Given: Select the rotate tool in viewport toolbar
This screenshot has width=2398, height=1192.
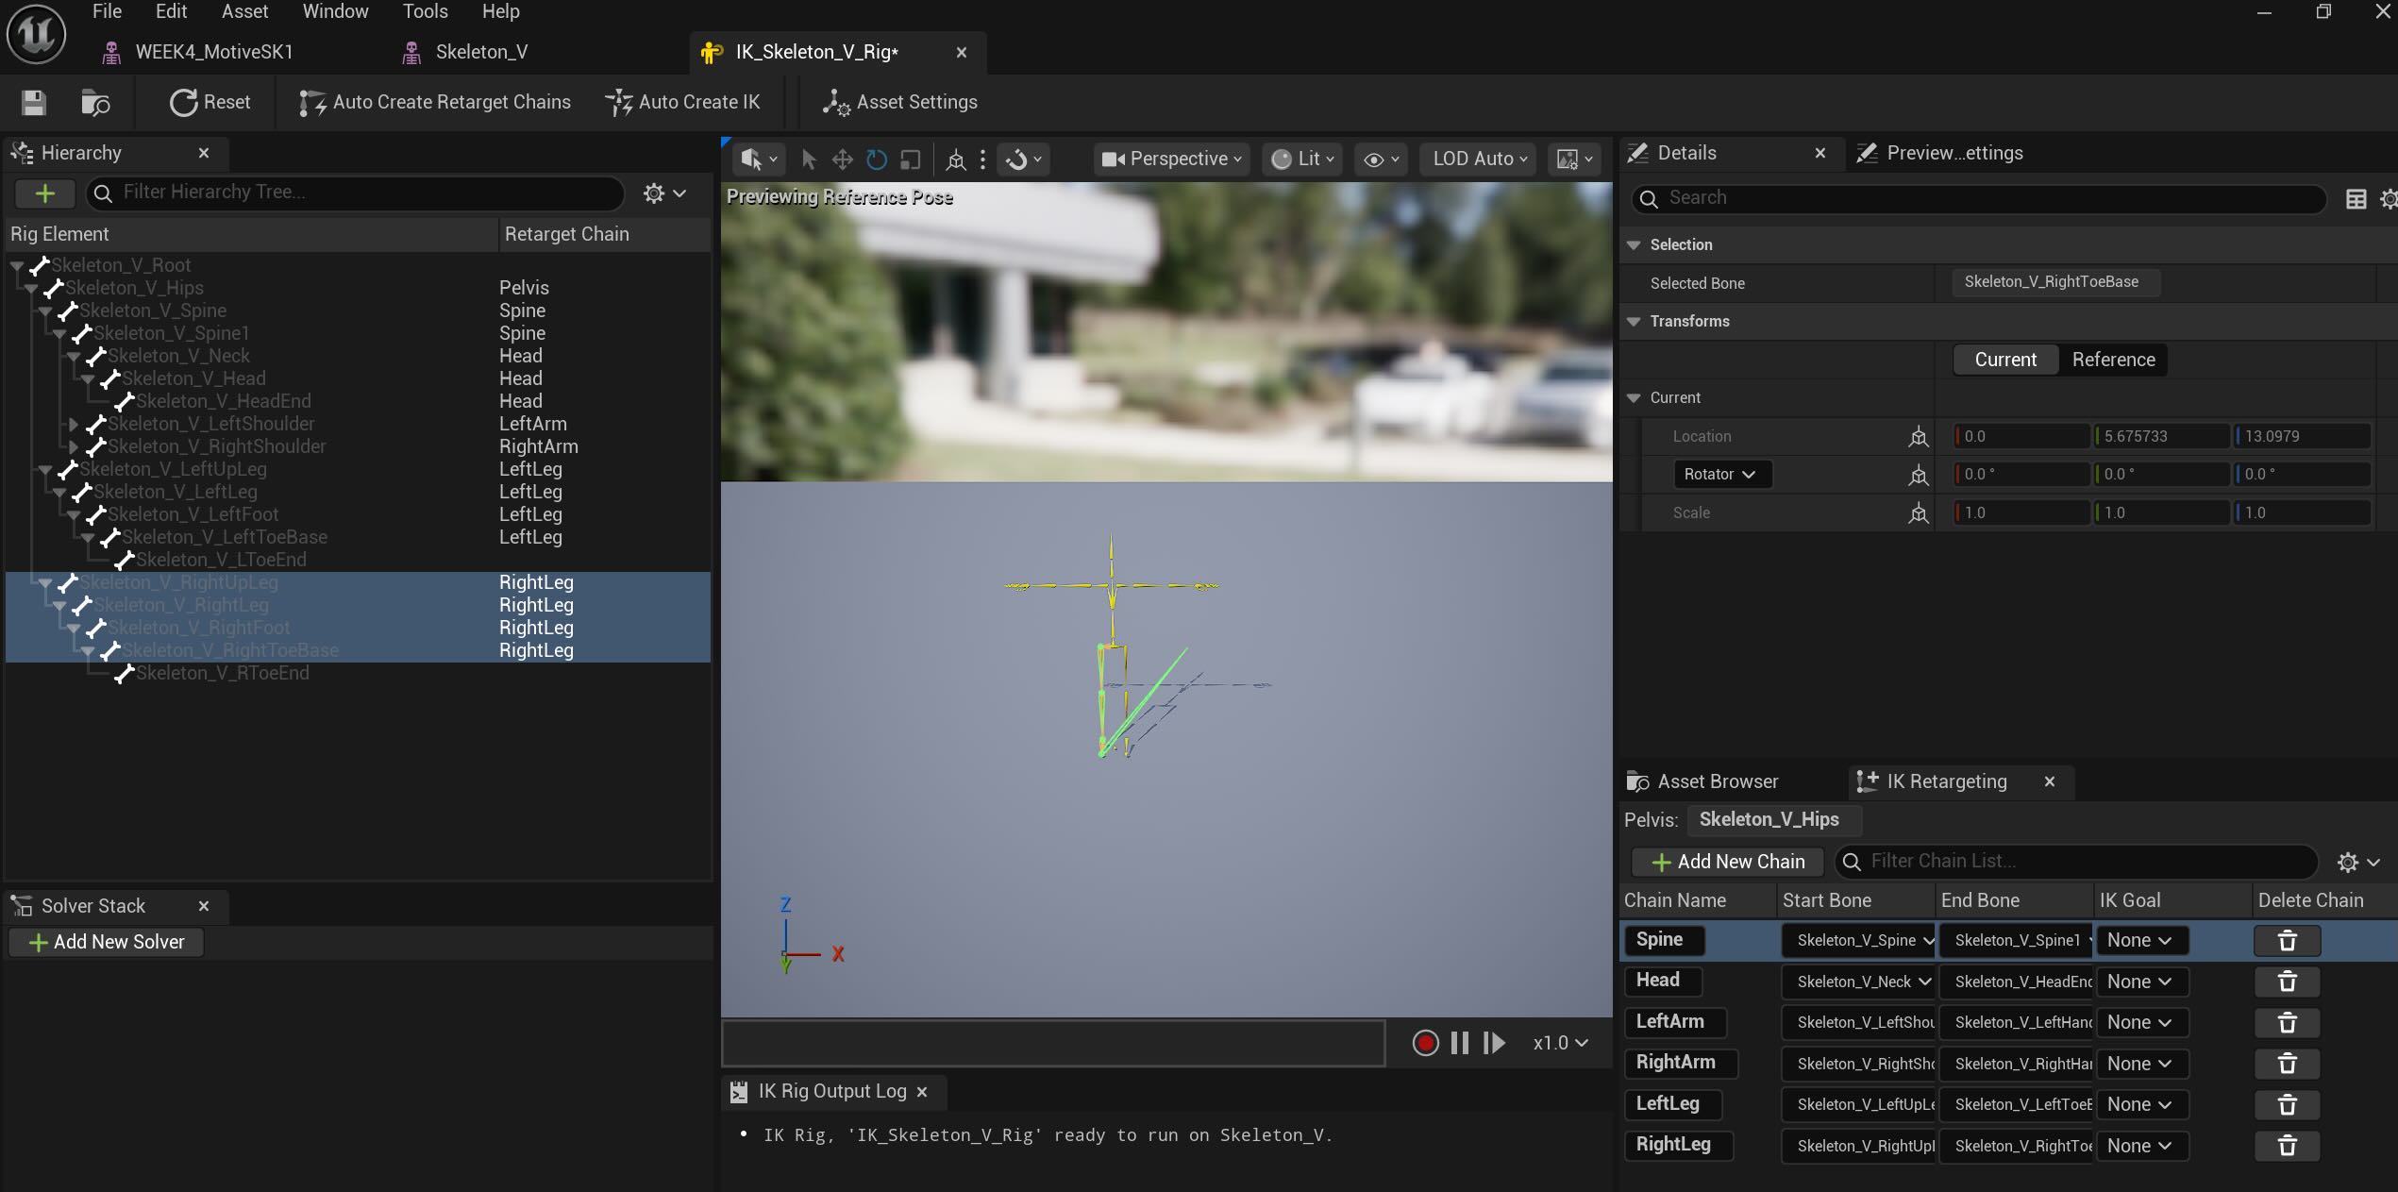Looking at the screenshot, I should (876, 159).
